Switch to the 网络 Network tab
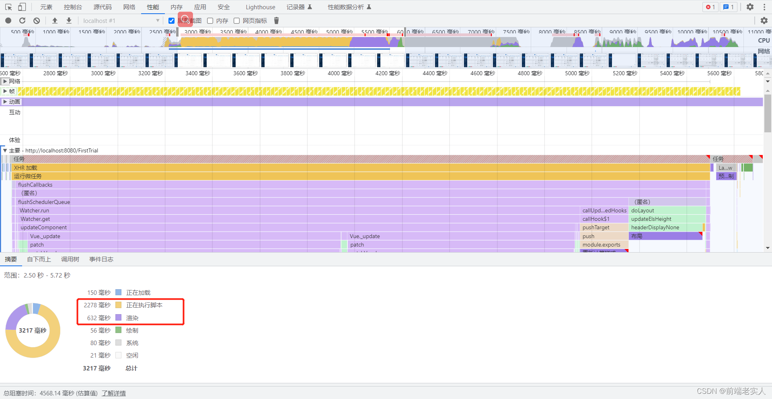Image resolution: width=772 pixels, height=399 pixels. [129, 7]
